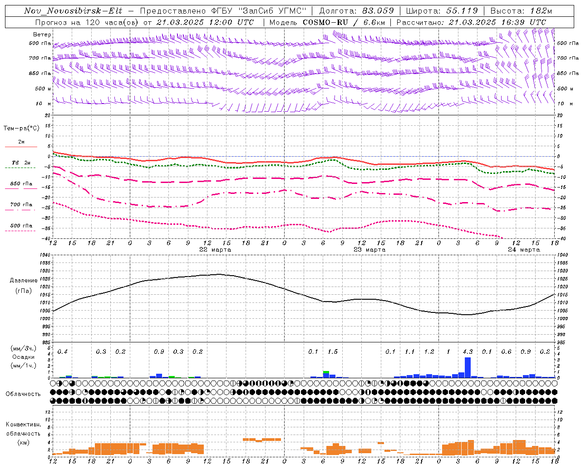The width and height of the screenshot is (581, 465).
Task: Click the 0.6 precipitation total
Action: pyautogui.click(x=506, y=352)
